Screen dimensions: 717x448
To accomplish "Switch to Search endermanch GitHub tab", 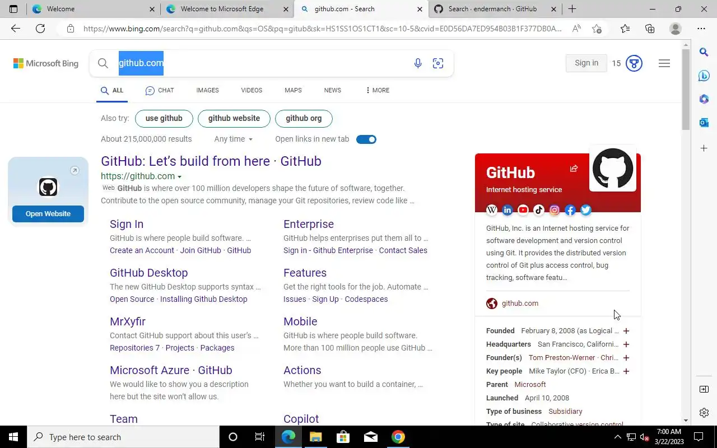I will (x=496, y=9).
